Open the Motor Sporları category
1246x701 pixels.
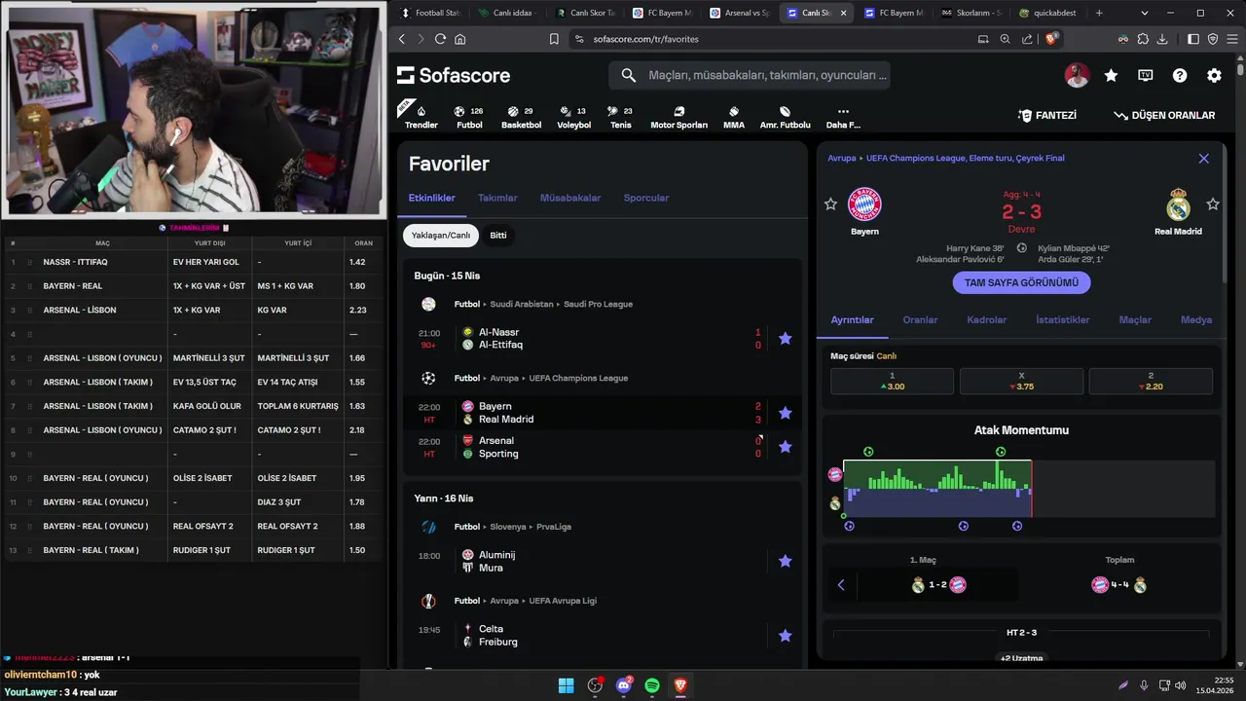pos(678,116)
